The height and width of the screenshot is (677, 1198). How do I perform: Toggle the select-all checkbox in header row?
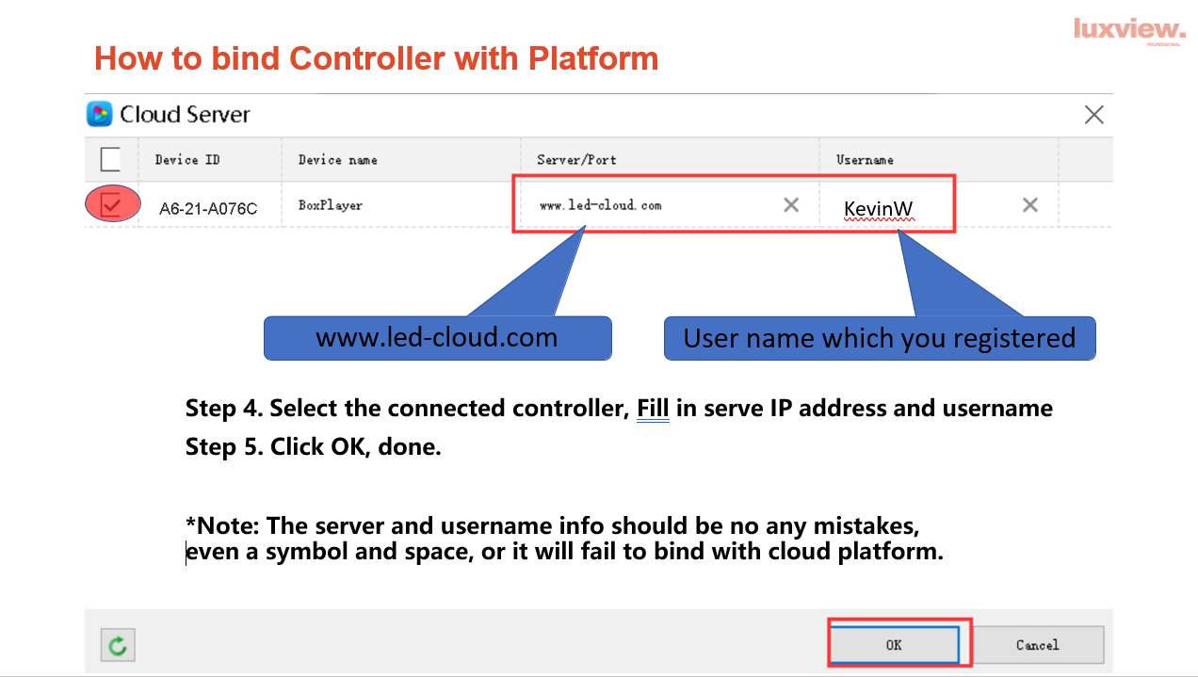pyautogui.click(x=110, y=159)
